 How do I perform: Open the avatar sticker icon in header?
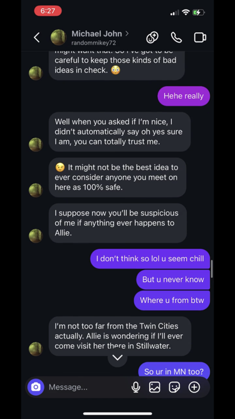[152, 38]
